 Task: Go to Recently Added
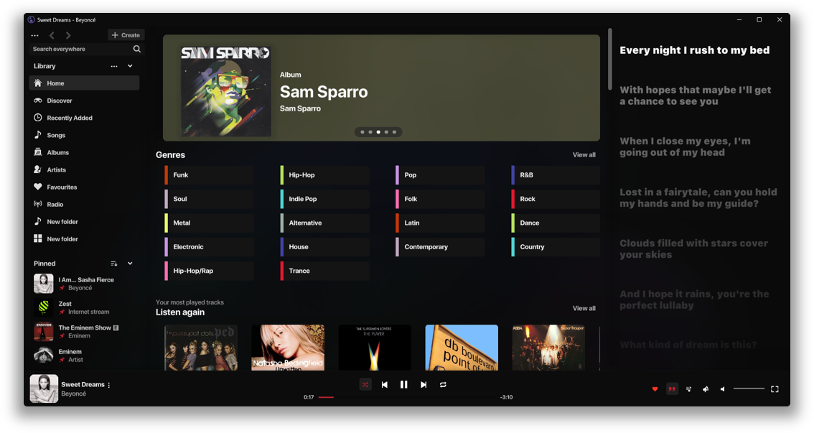(84, 118)
